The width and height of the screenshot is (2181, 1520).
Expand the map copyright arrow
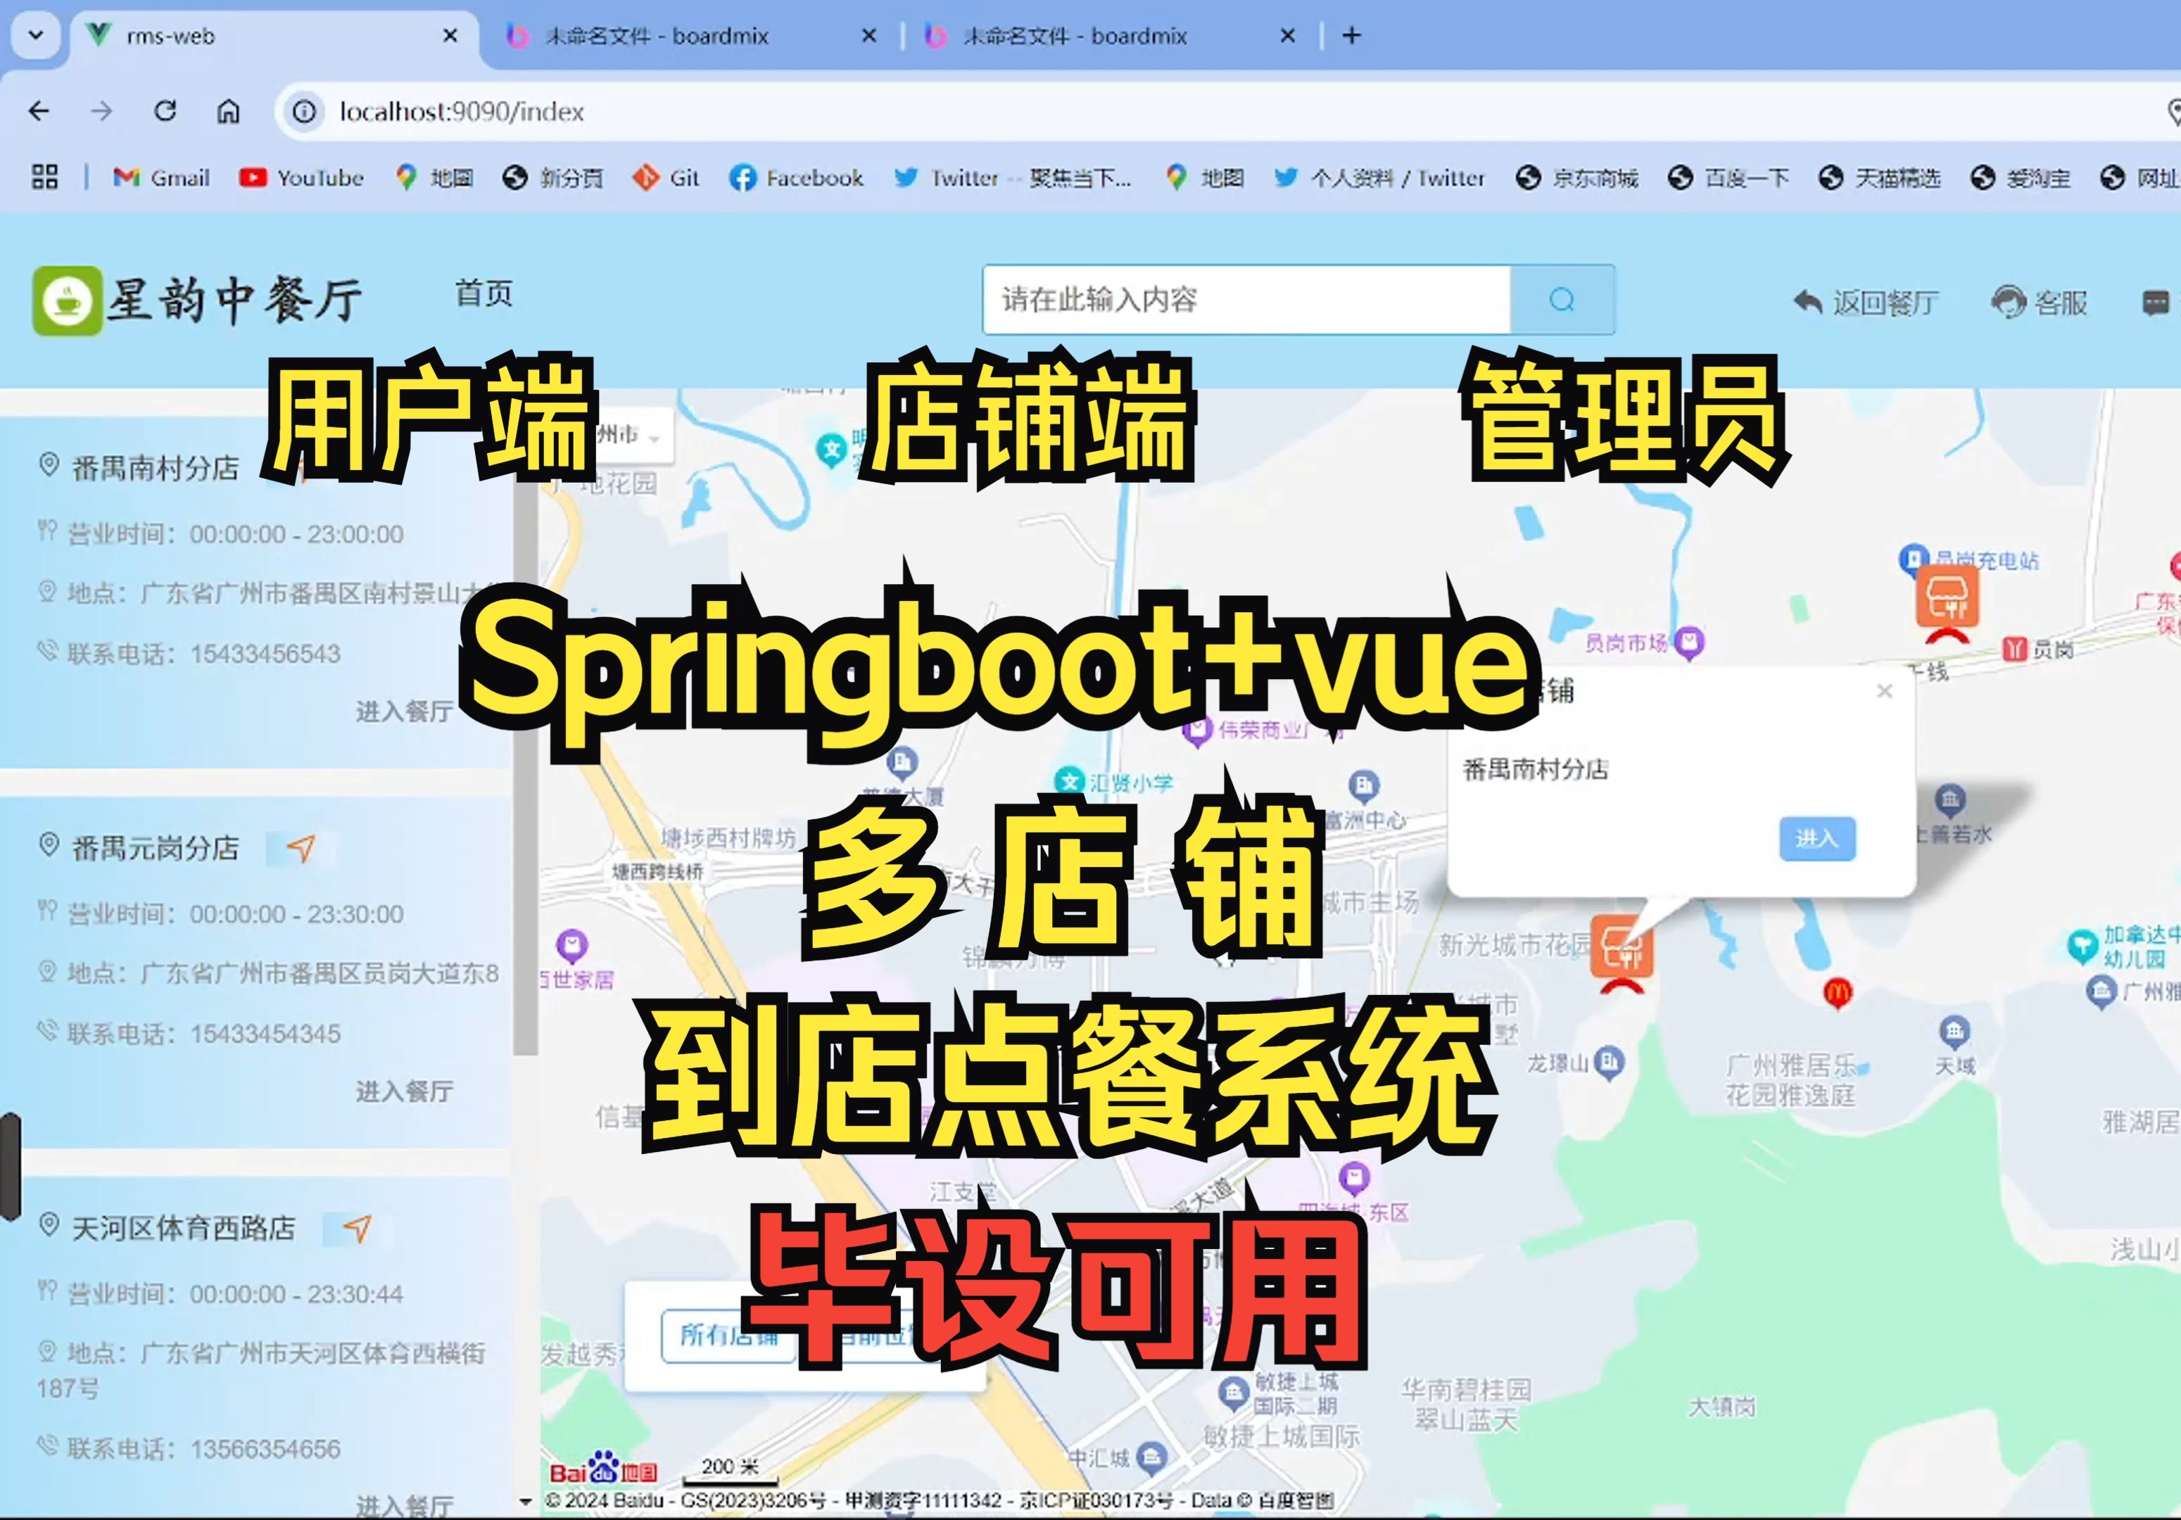pyautogui.click(x=525, y=1502)
